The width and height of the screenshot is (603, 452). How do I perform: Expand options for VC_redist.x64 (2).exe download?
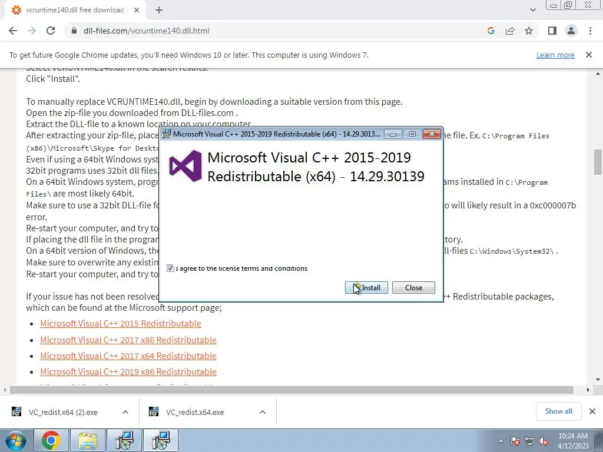[125, 412]
